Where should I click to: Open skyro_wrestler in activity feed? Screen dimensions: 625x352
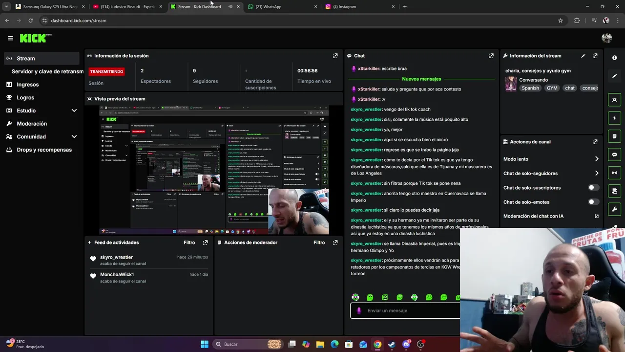point(116,257)
